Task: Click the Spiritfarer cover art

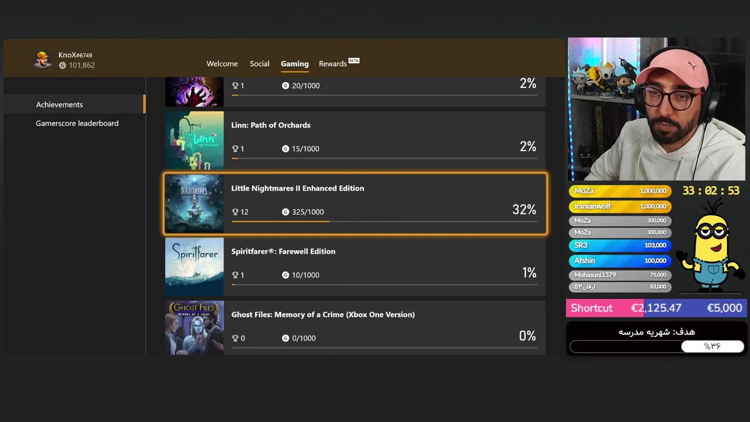Action: 195,267
